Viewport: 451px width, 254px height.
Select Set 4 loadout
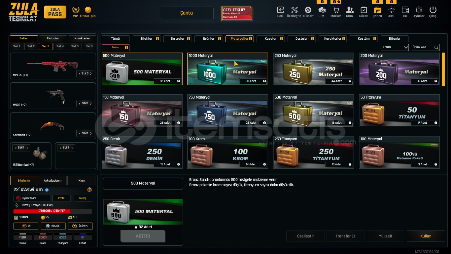60,46
